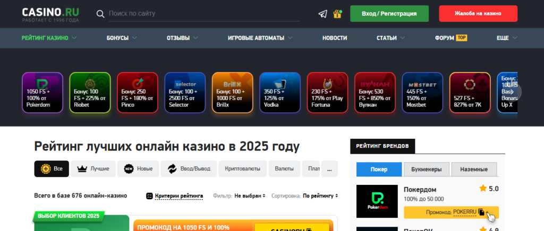
Task: Show more filters with ellipsis button
Action: pos(329,169)
